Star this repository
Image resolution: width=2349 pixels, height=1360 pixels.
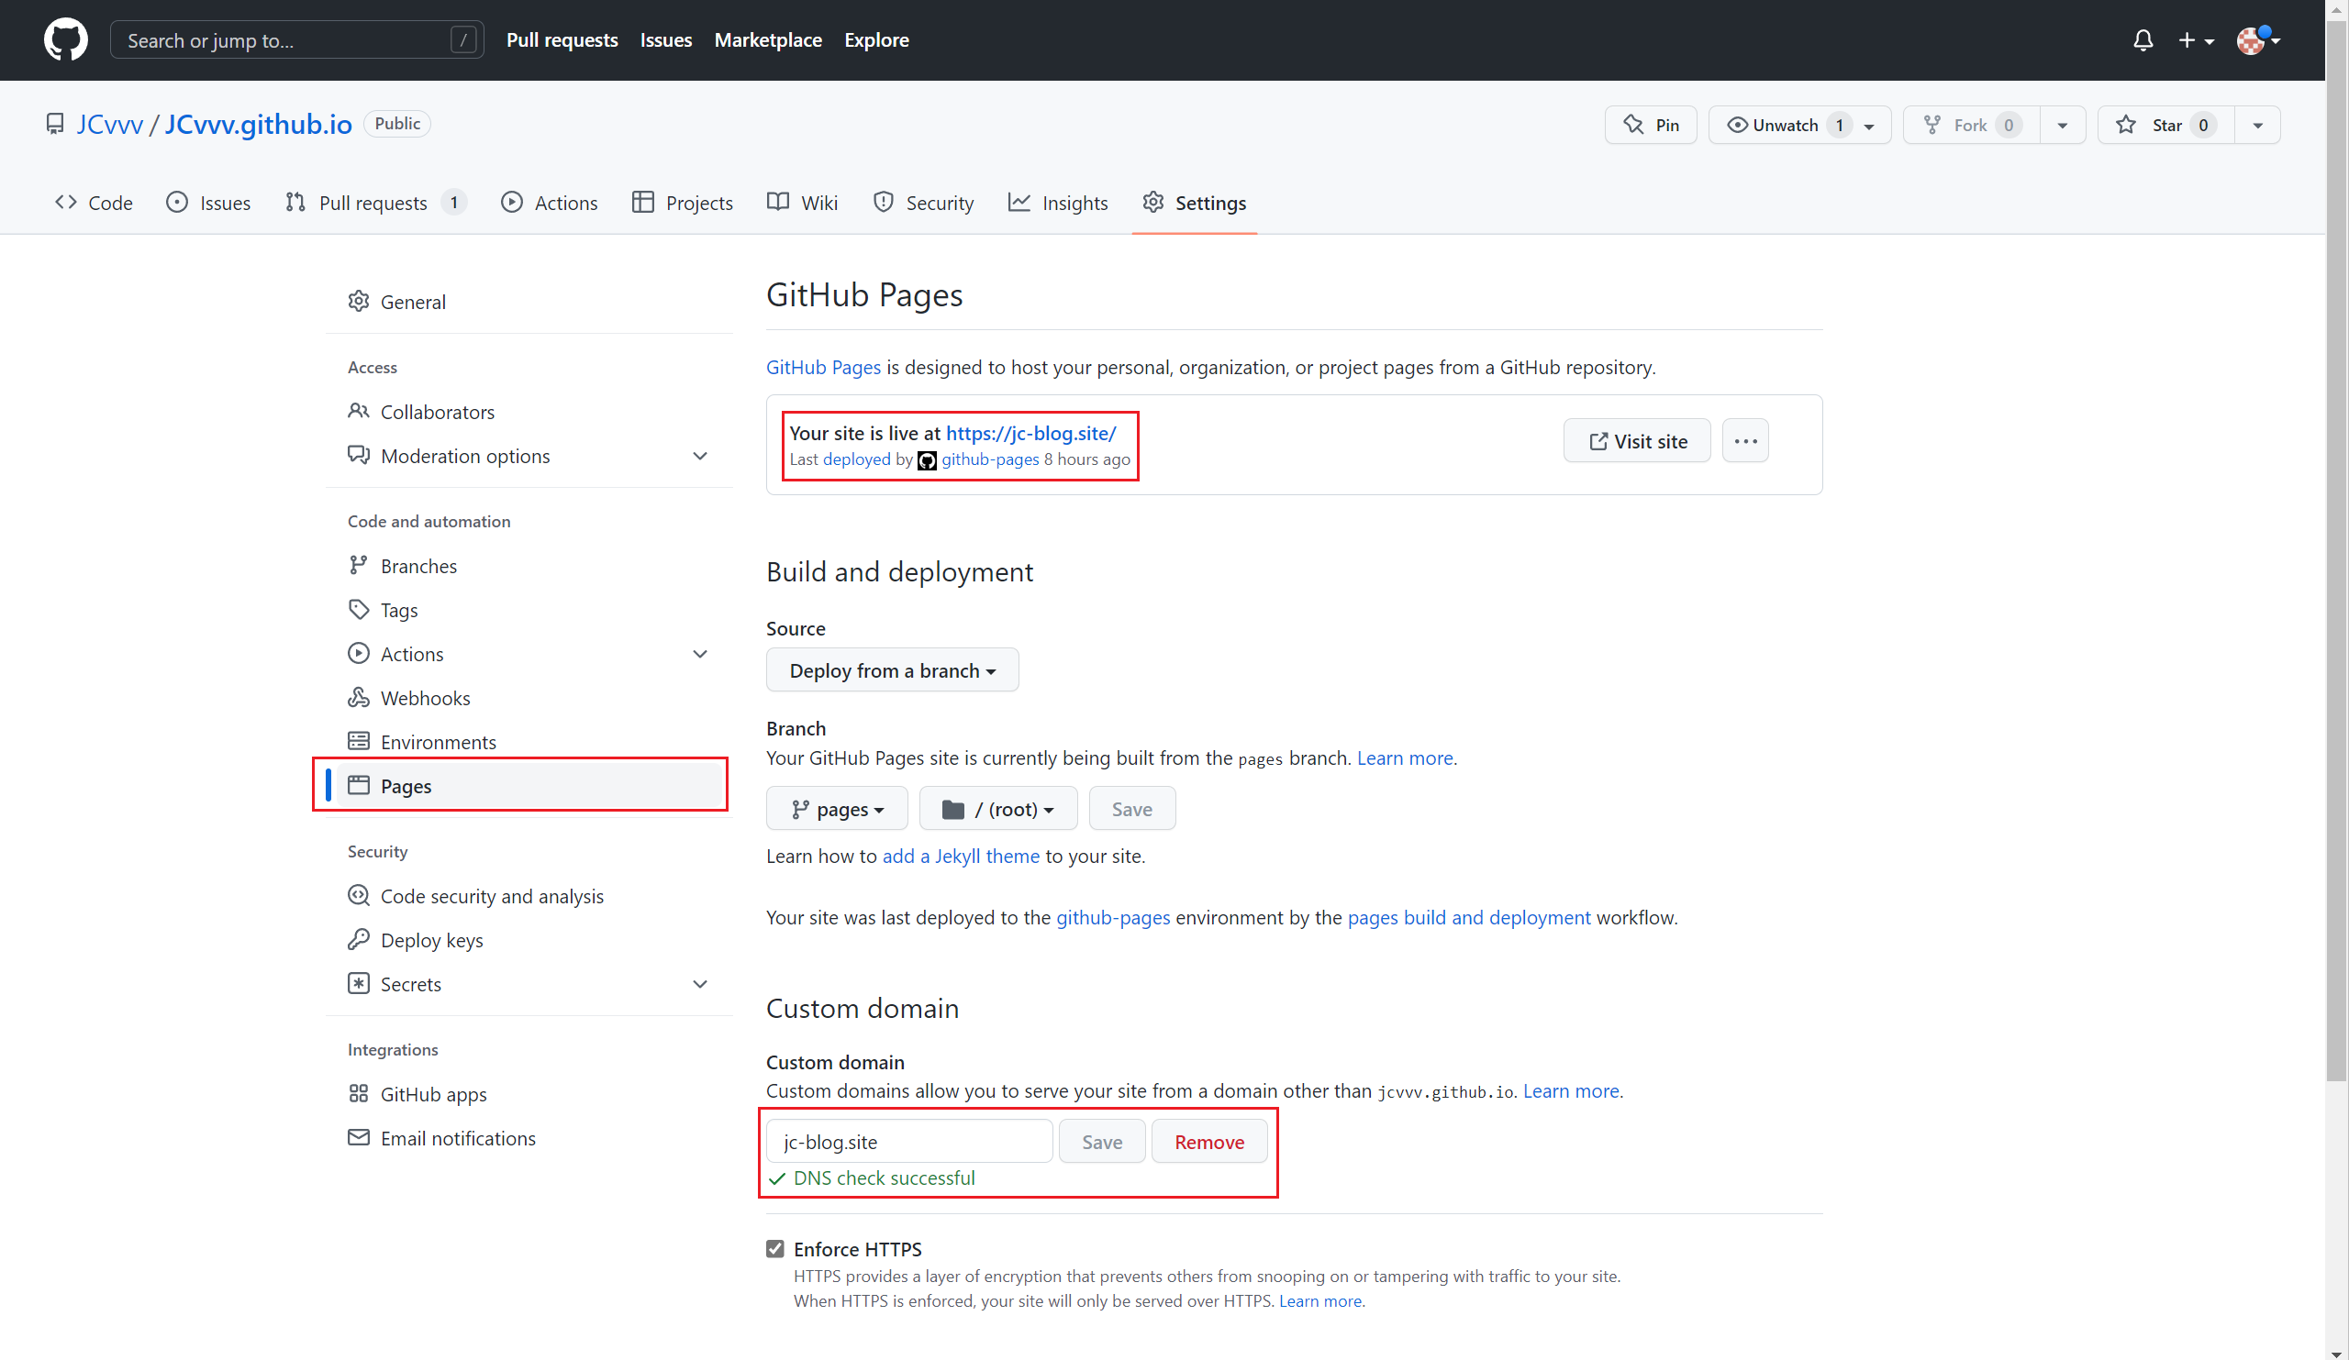(2165, 125)
